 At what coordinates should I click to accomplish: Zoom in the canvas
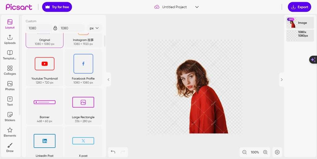(x=265, y=152)
